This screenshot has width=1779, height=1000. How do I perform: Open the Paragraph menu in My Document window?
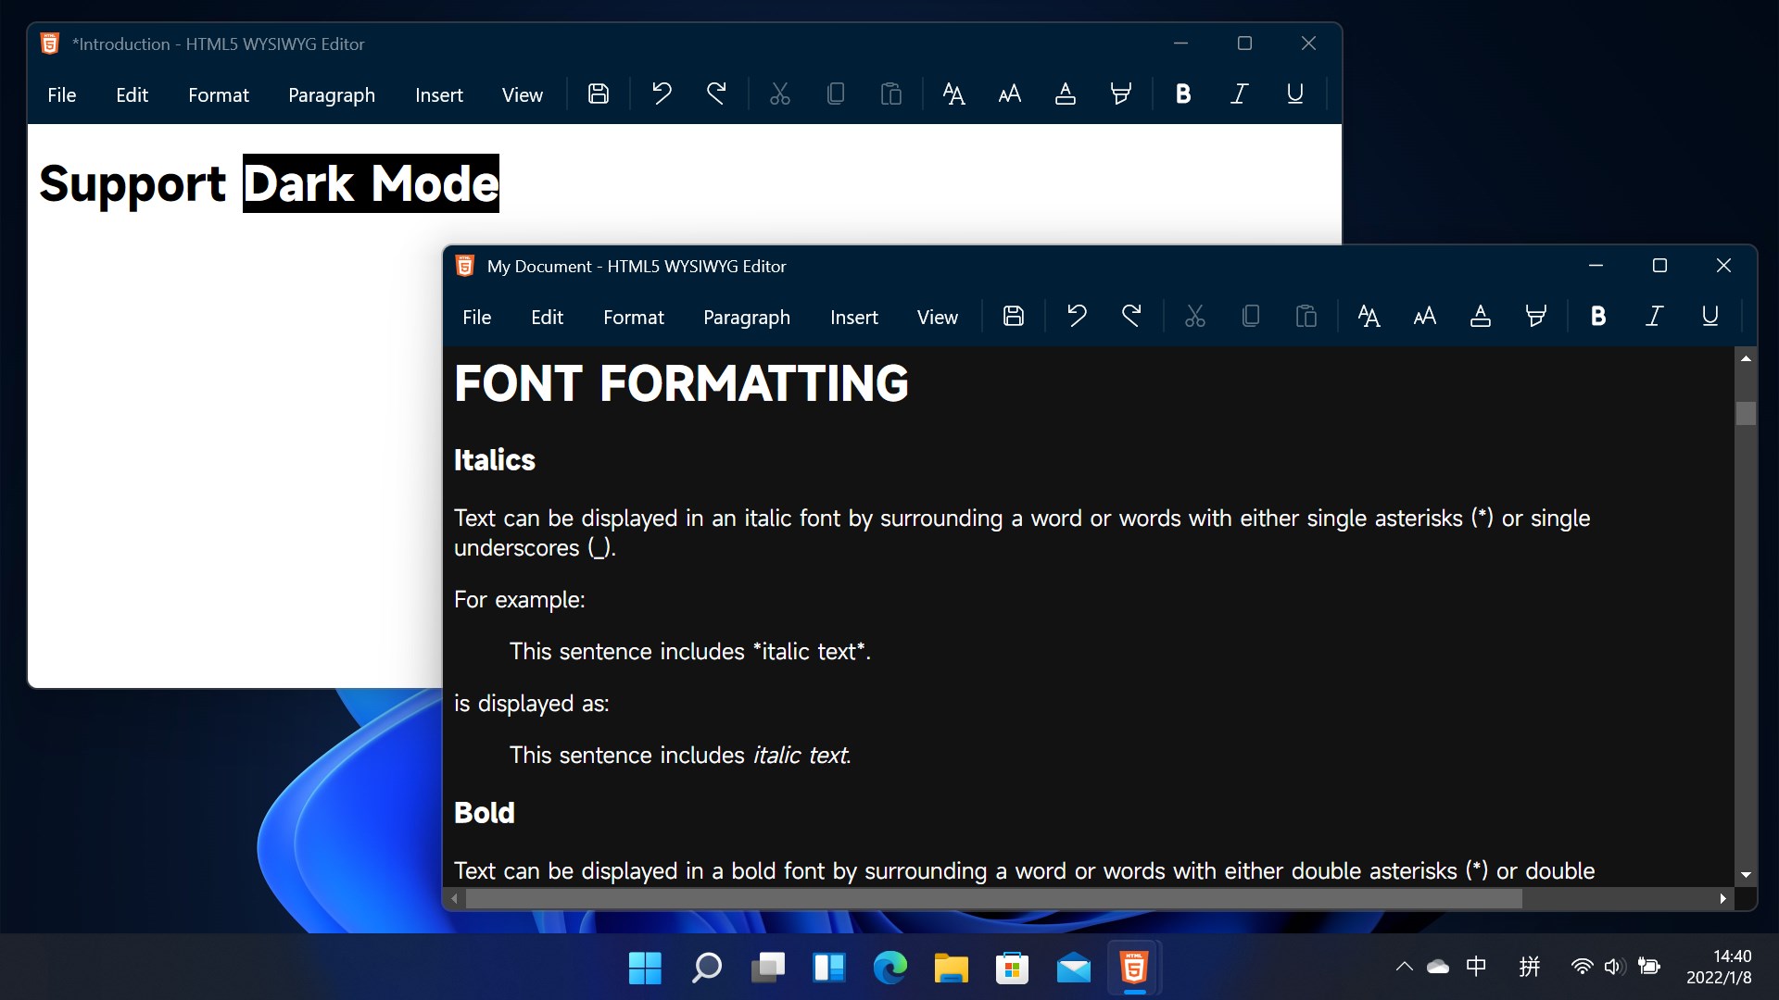tap(747, 318)
